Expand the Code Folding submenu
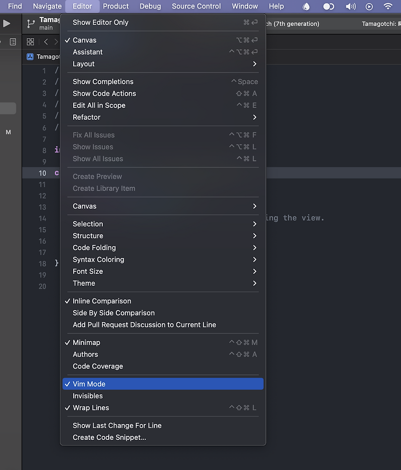Image resolution: width=401 pixels, height=470 pixels. (x=94, y=247)
